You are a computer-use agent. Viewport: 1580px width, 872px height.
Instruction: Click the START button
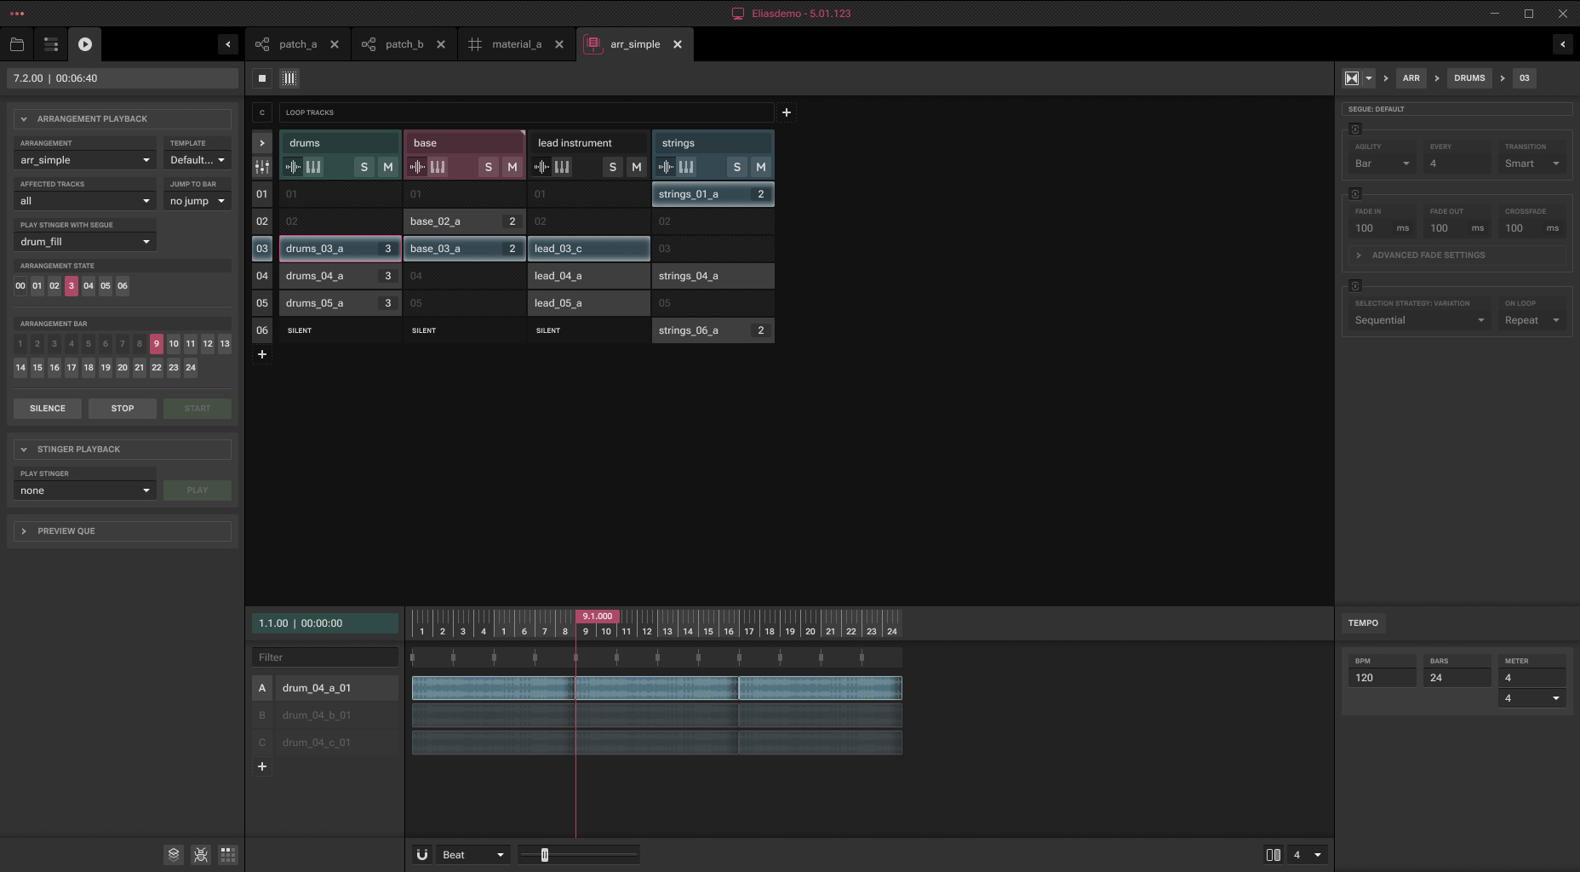(x=197, y=409)
